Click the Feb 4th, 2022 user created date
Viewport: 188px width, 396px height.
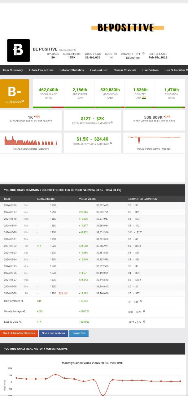pyautogui.click(x=158, y=58)
